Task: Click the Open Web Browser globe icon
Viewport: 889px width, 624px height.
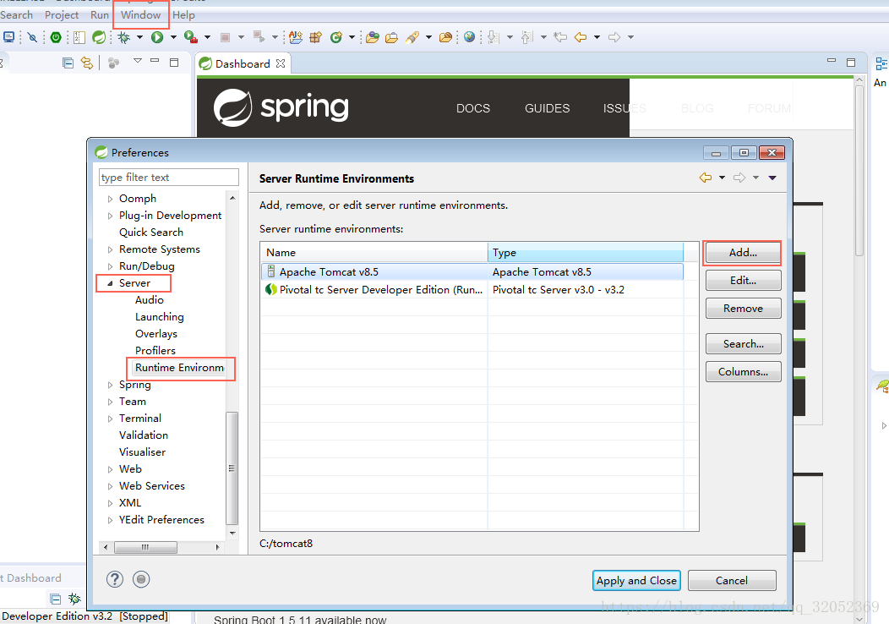Action: (469, 37)
